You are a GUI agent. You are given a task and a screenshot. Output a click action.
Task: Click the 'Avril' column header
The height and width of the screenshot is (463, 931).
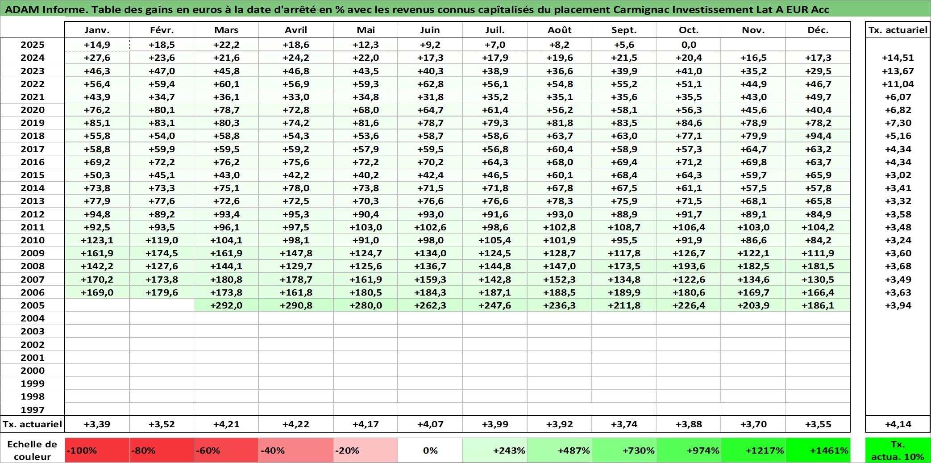point(296,30)
